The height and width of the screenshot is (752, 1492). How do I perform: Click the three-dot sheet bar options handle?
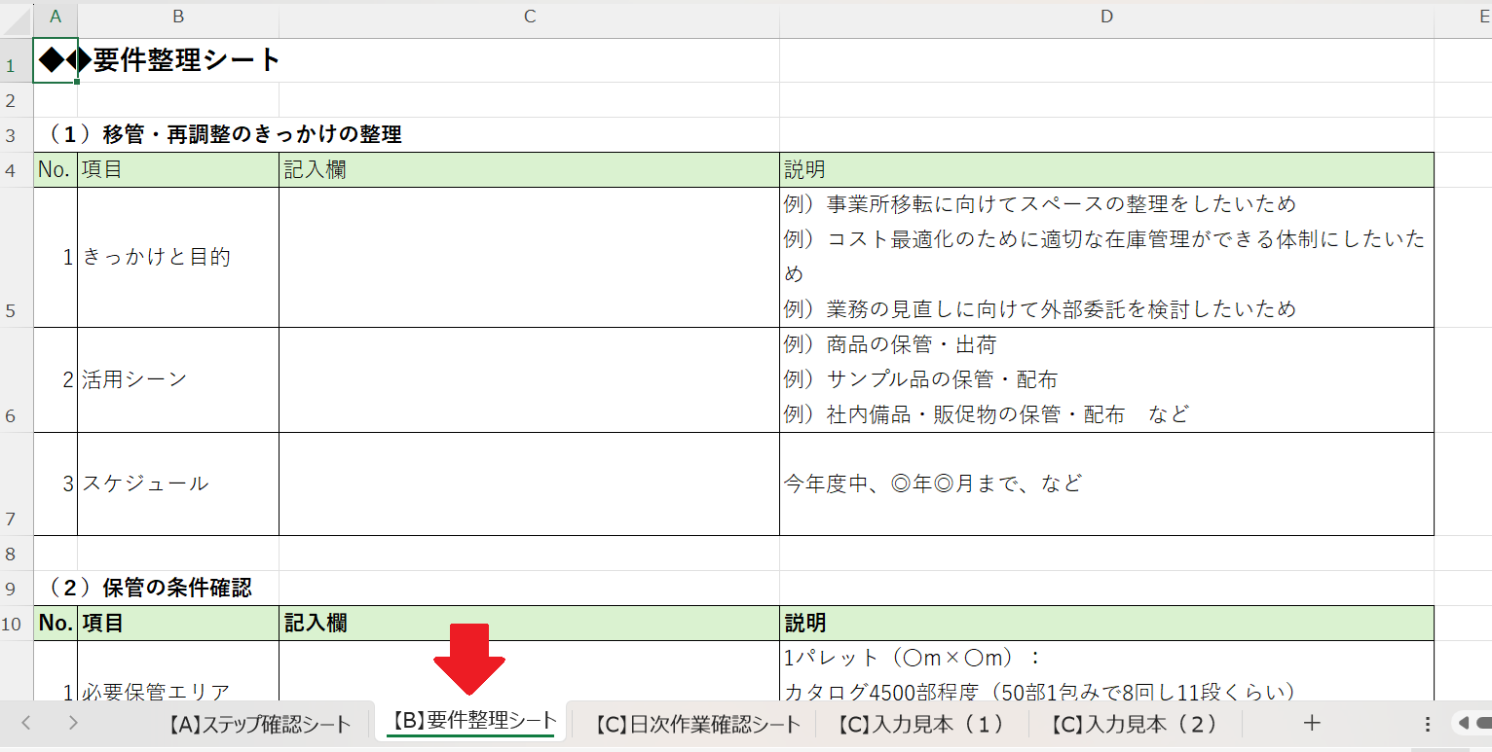tap(1428, 724)
